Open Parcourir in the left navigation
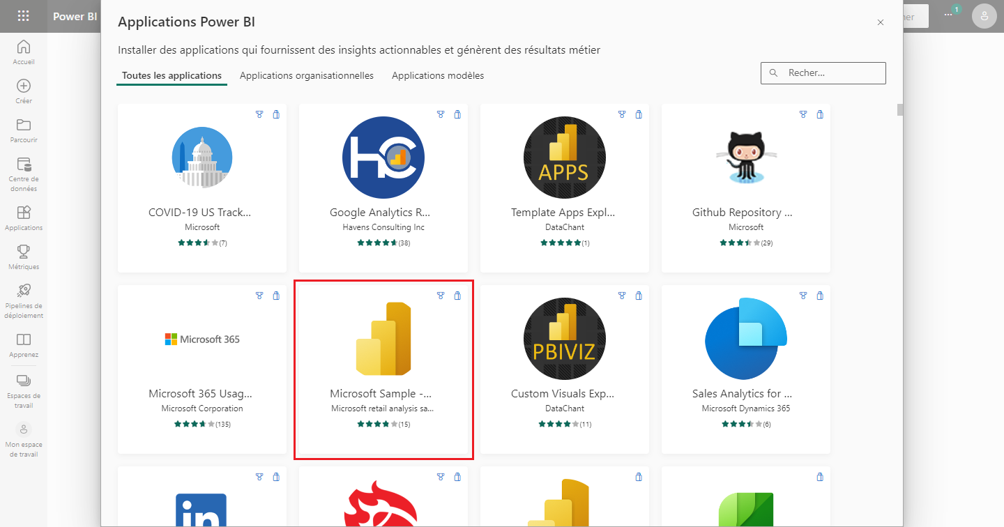1004x527 pixels. [x=24, y=130]
